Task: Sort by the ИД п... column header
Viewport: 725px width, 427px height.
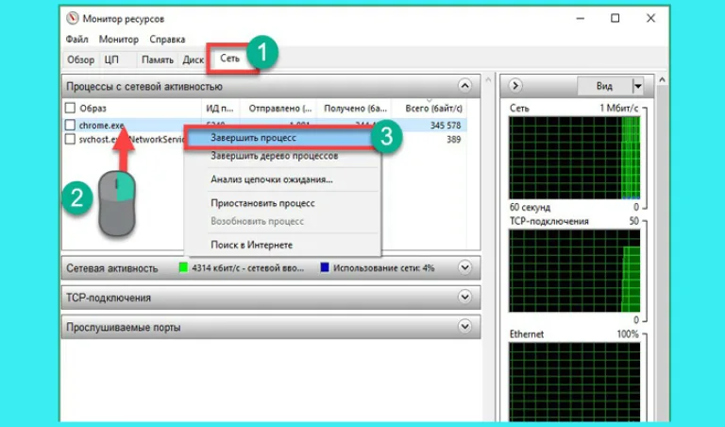Action: (x=220, y=109)
